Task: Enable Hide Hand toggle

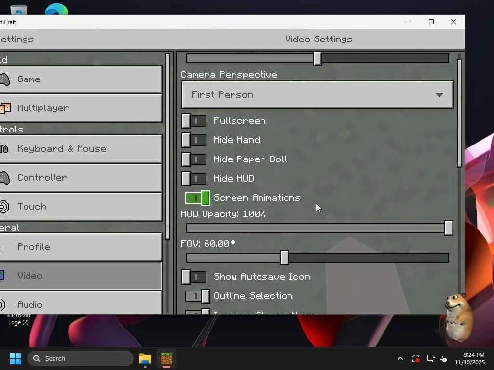Action: 194,140
